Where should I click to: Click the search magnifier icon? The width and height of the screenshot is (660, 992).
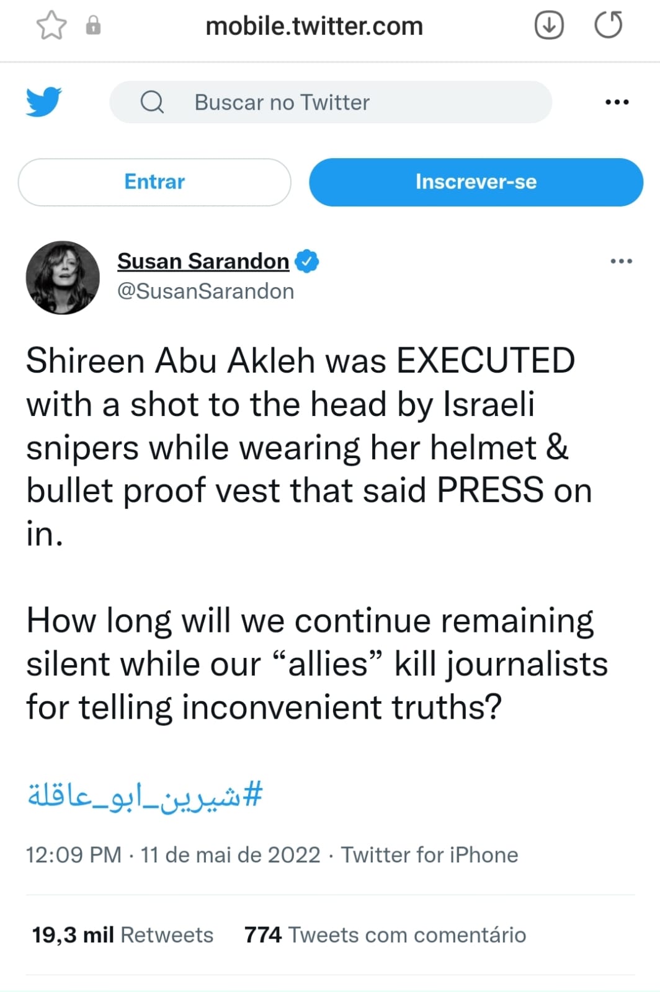[x=152, y=102]
